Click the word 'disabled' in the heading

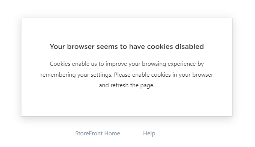189,47
